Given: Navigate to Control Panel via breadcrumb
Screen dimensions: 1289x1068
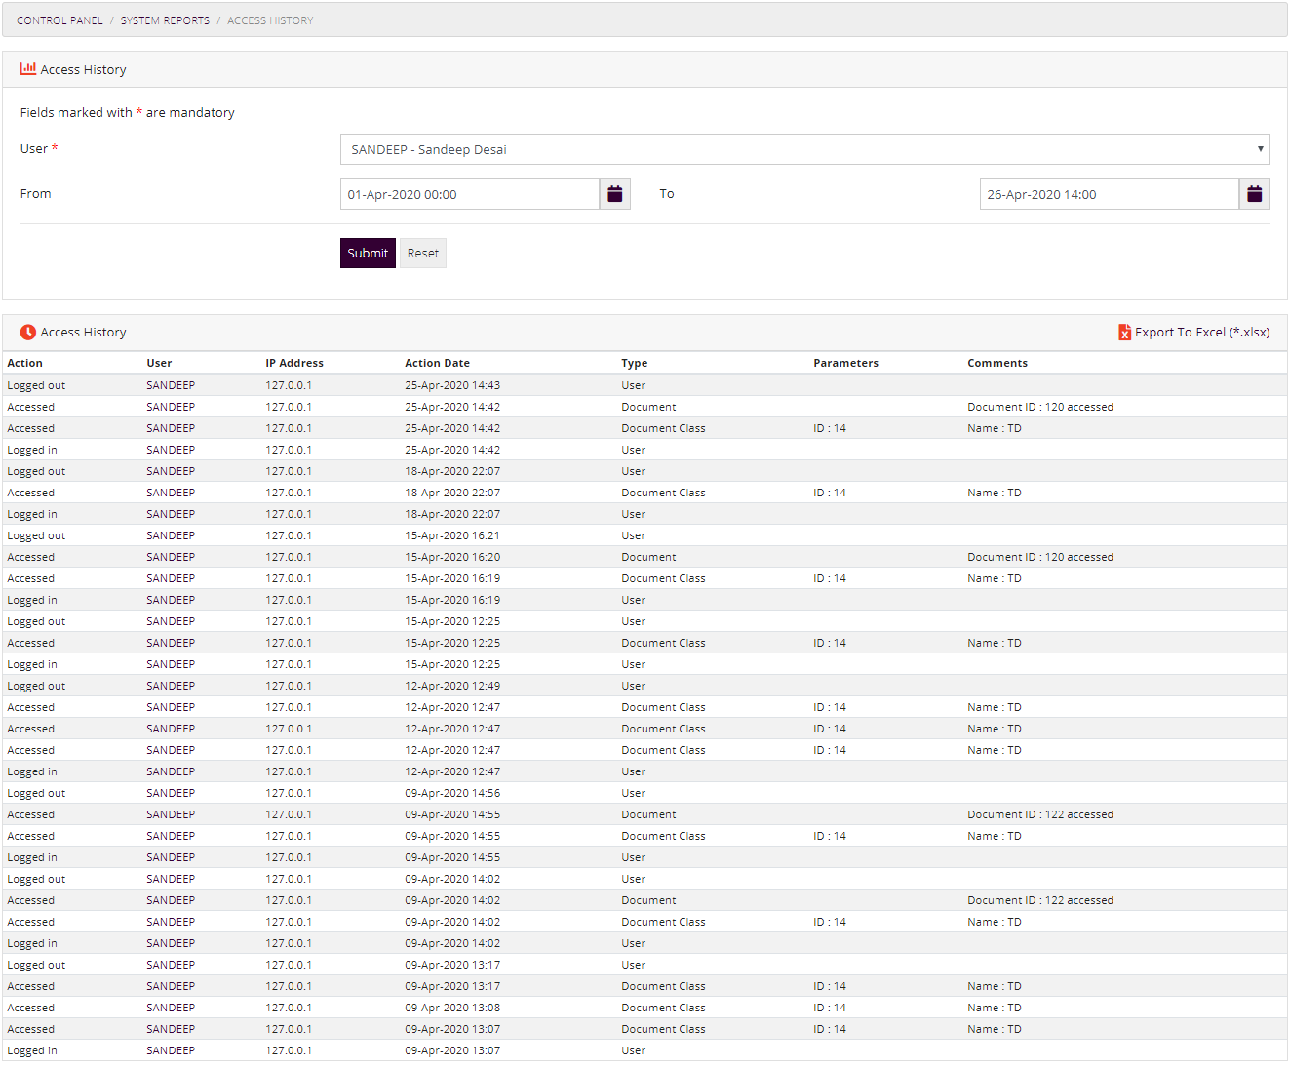Looking at the screenshot, I should point(59,20).
